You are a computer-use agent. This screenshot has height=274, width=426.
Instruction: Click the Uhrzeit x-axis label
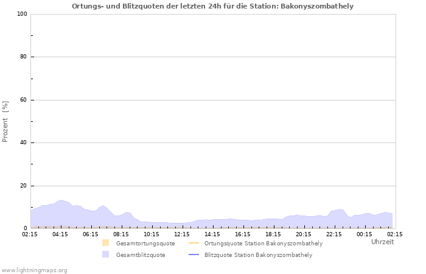coord(382,242)
